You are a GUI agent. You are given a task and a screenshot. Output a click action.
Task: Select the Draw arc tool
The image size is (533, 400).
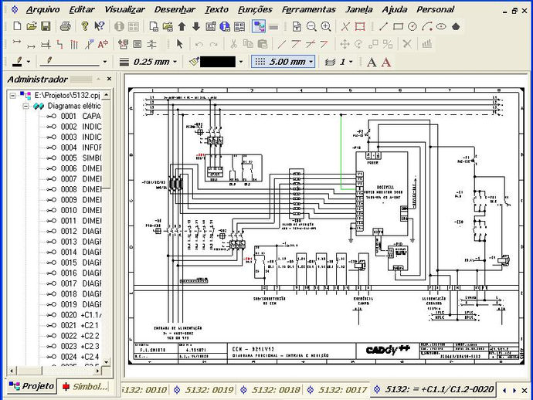click(x=427, y=26)
